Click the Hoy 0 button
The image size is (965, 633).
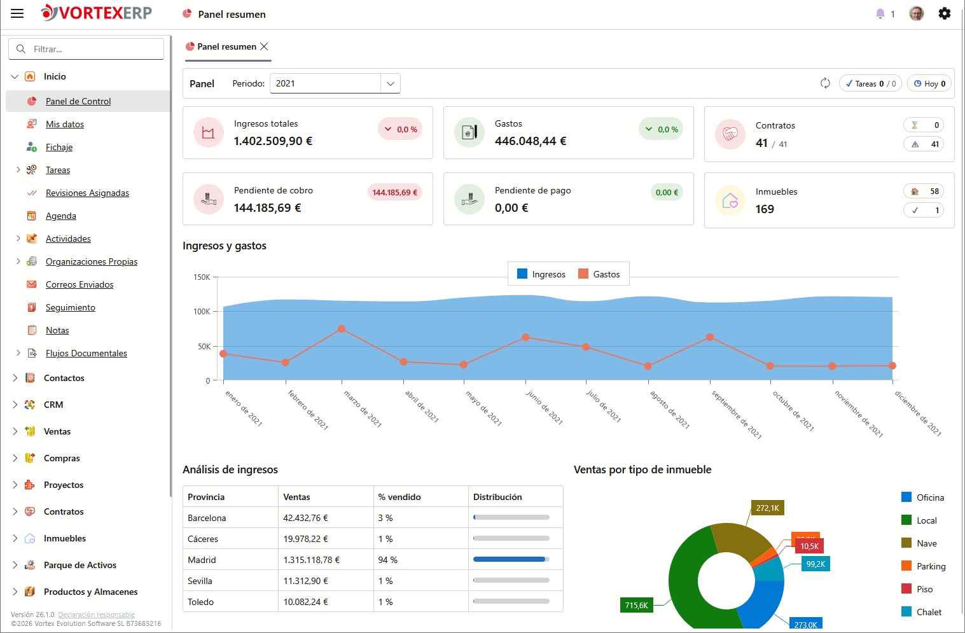point(929,83)
